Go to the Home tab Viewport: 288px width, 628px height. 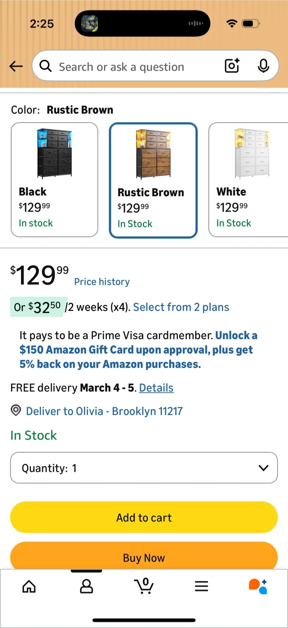pyautogui.click(x=29, y=587)
